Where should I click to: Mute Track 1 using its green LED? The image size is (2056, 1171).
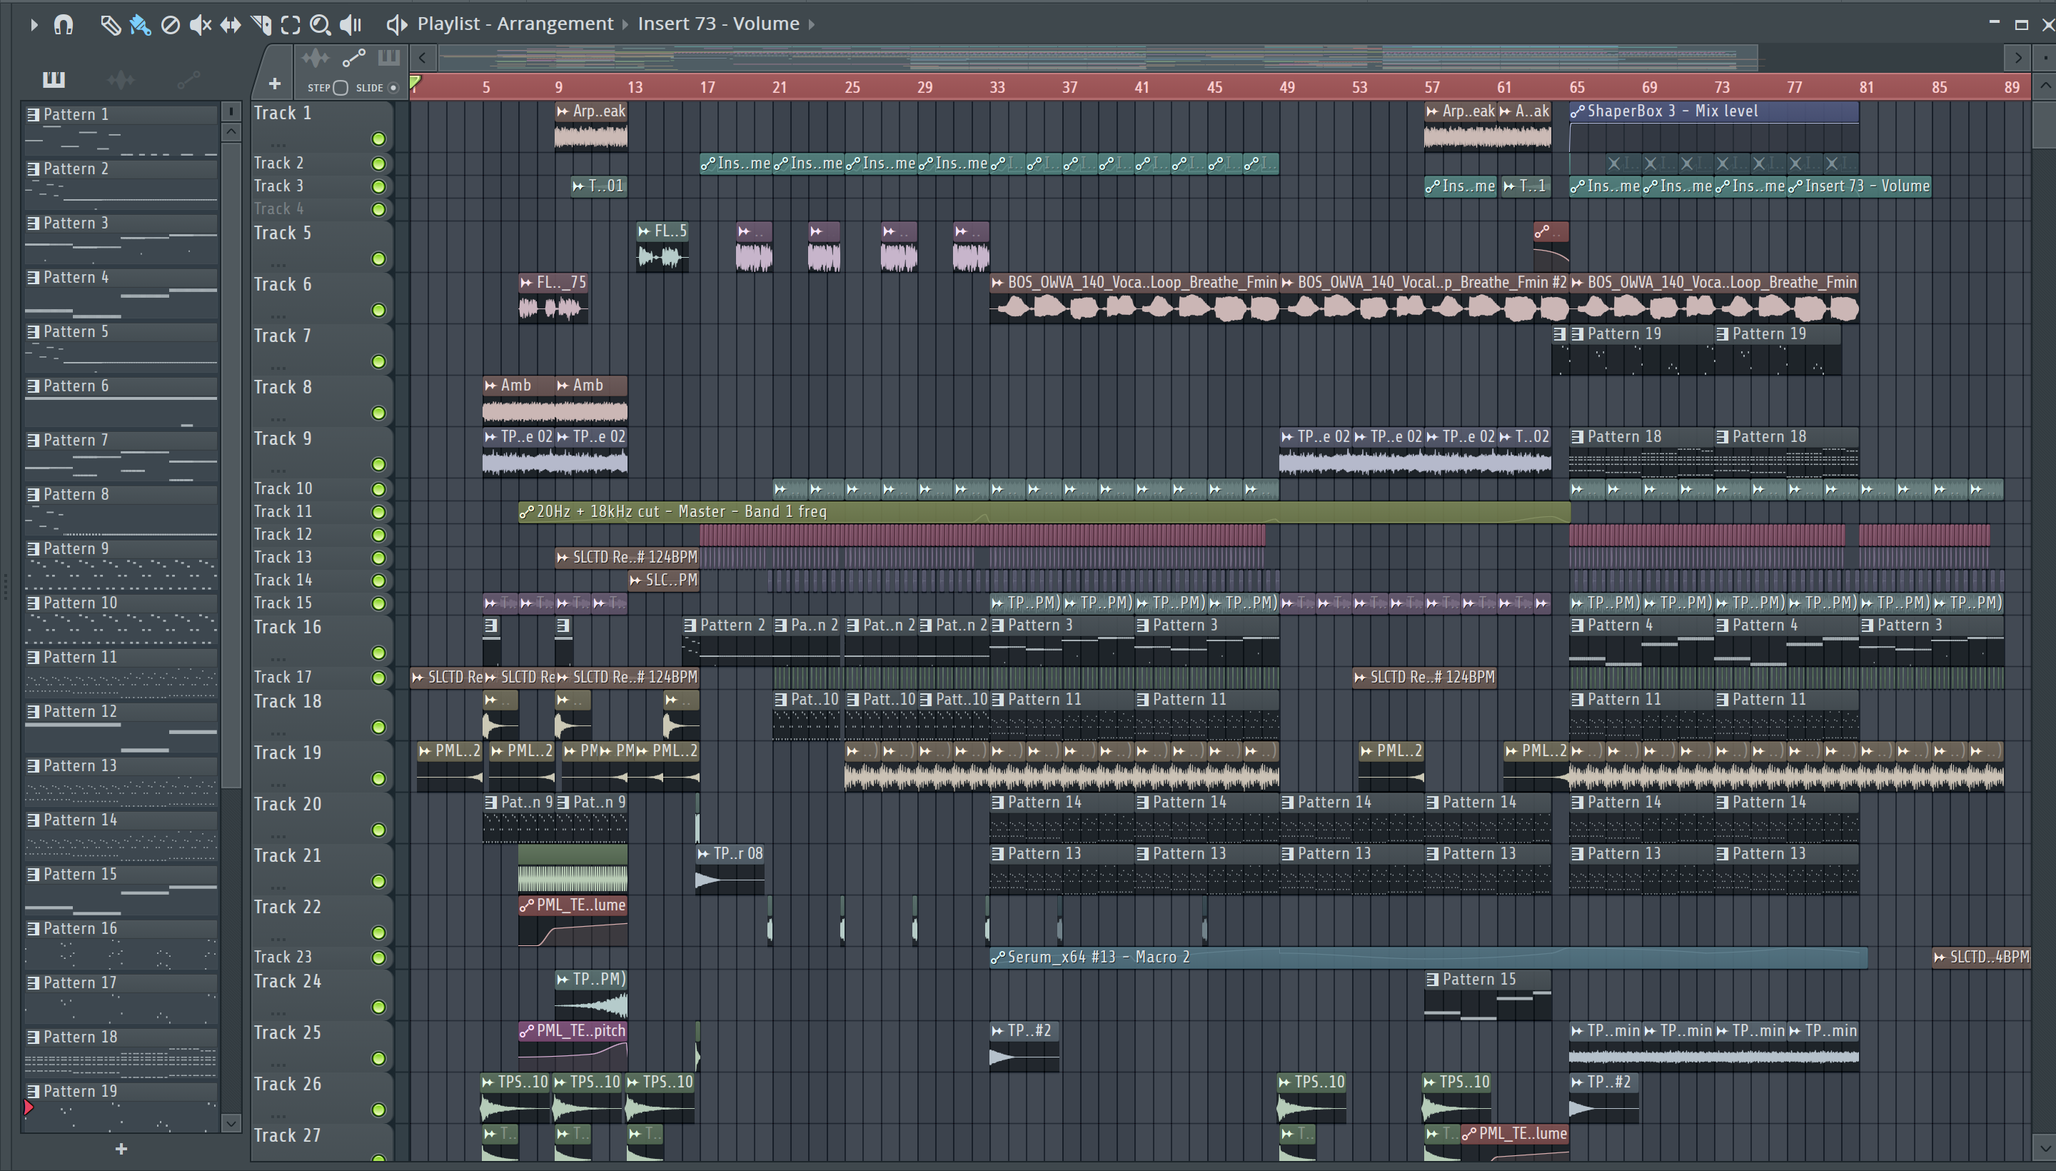pyautogui.click(x=378, y=139)
